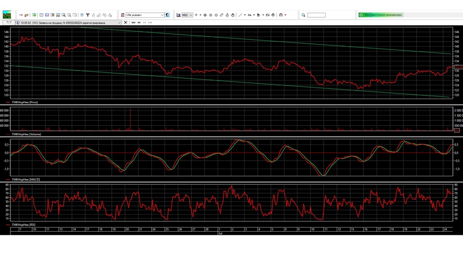Screen dimensions: 463x260
Task: Click the bar chart type icon
Action: pos(179,15)
